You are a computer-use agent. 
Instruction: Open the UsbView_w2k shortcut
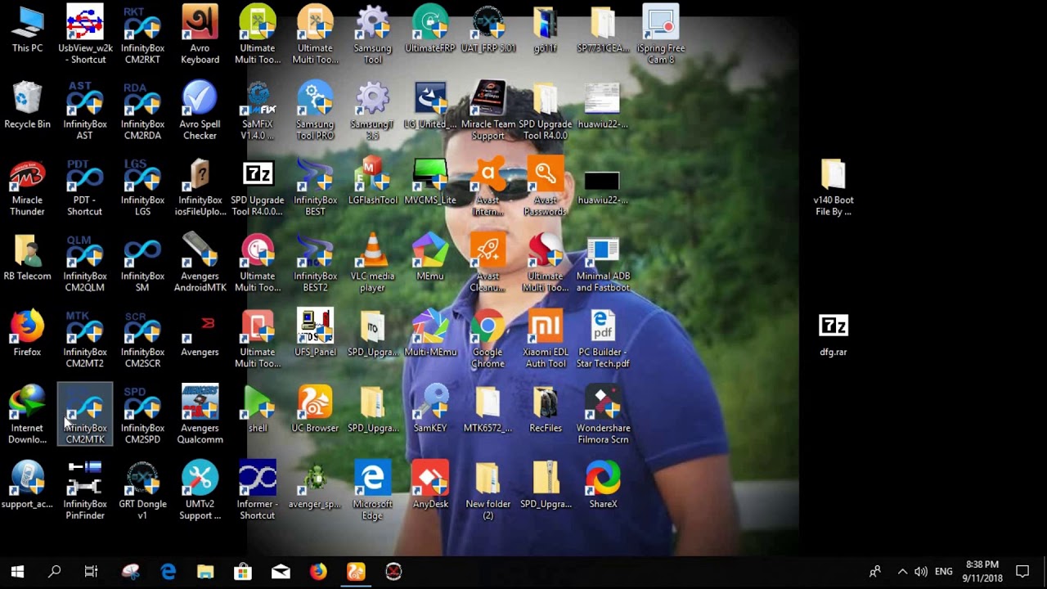point(85,35)
